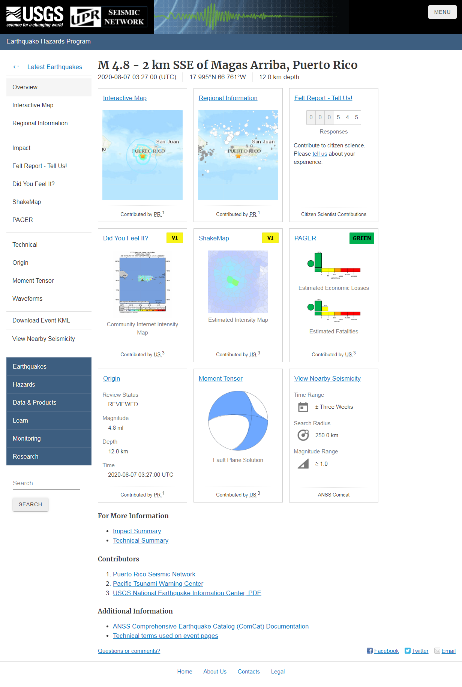The image size is (462, 687).
Task: Open the Monitoring navigation section
Action: (x=49, y=438)
